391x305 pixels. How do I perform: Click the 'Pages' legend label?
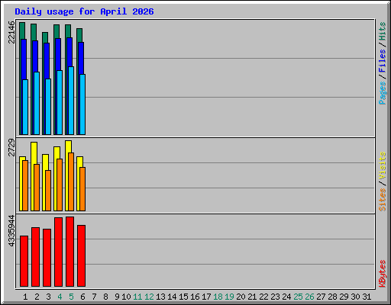[383, 93]
